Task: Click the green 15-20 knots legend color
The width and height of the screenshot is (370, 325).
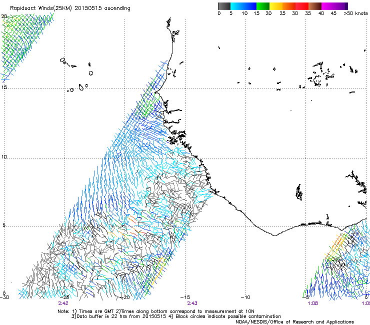Action: pyautogui.click(x=262, y=6)
